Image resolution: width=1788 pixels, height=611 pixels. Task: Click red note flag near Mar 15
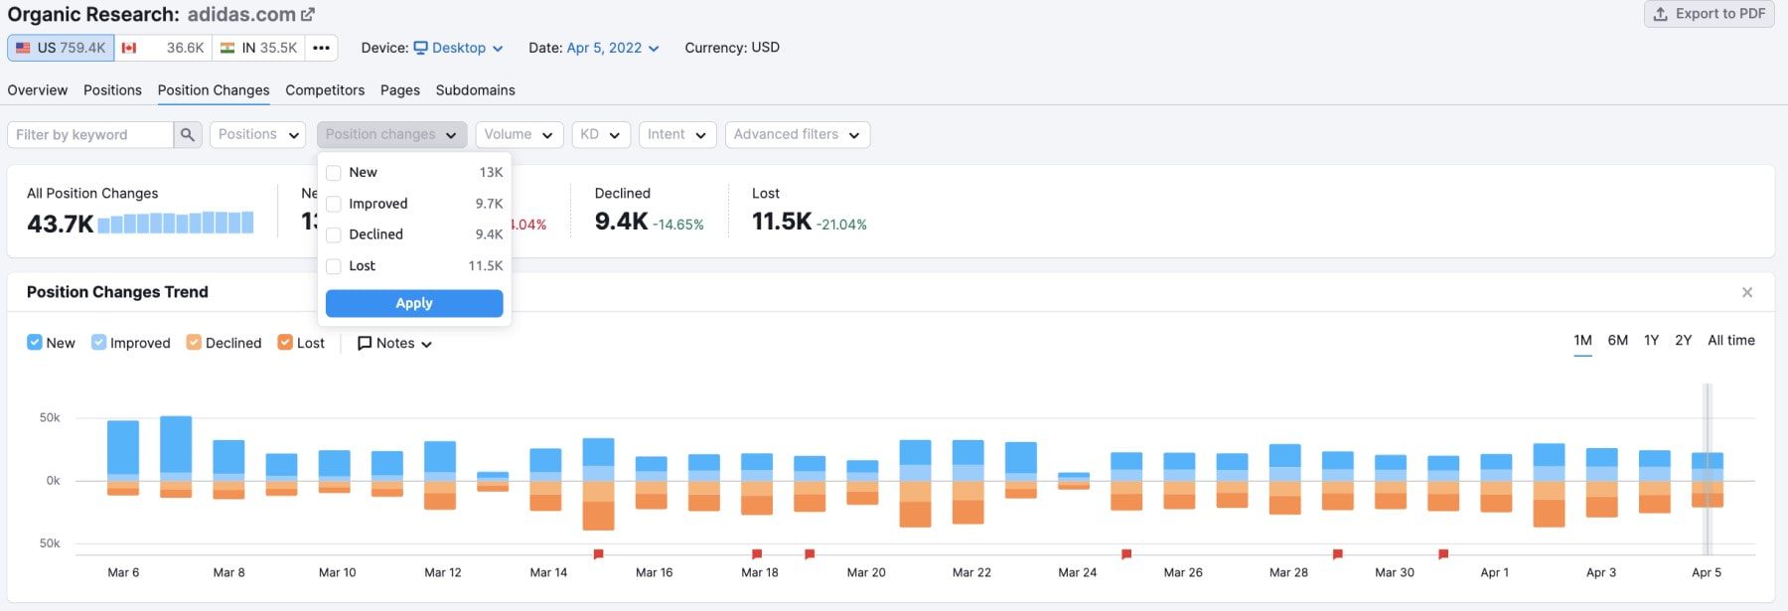598,553
